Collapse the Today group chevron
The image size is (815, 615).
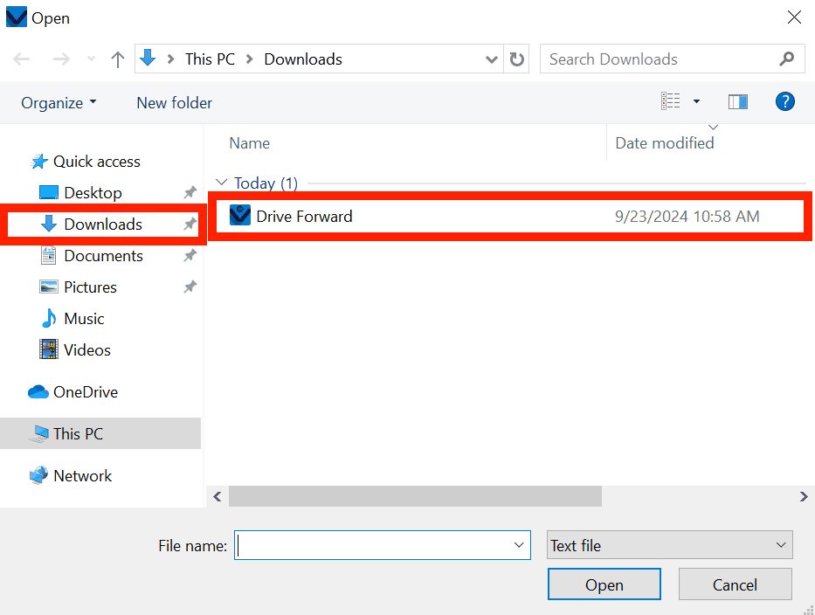(x=221, y=183)
